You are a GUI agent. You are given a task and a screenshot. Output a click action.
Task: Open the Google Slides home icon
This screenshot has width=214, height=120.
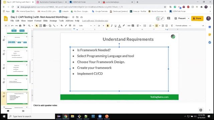[x=6, y=19]
